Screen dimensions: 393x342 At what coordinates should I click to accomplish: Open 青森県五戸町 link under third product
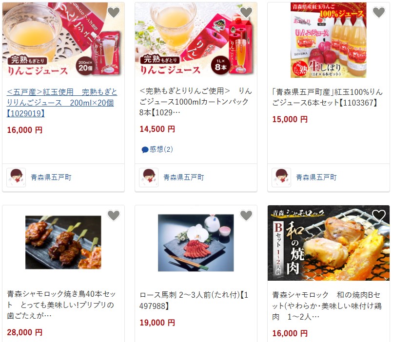pos(316,178)
